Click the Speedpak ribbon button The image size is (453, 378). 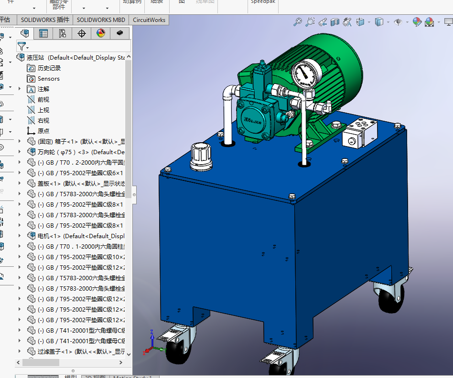[x=263, y=2]
